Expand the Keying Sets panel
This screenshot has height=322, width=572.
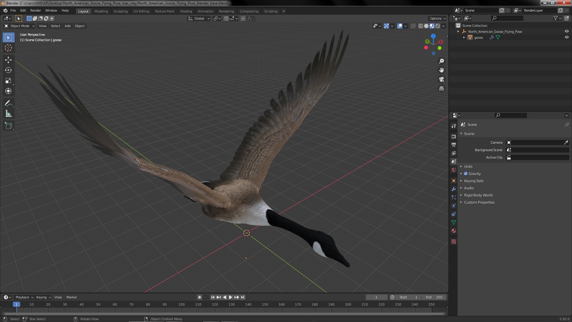473,181
